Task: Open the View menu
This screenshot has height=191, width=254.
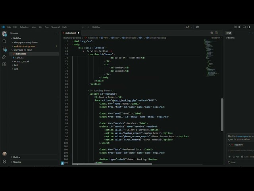Action: 34,27
